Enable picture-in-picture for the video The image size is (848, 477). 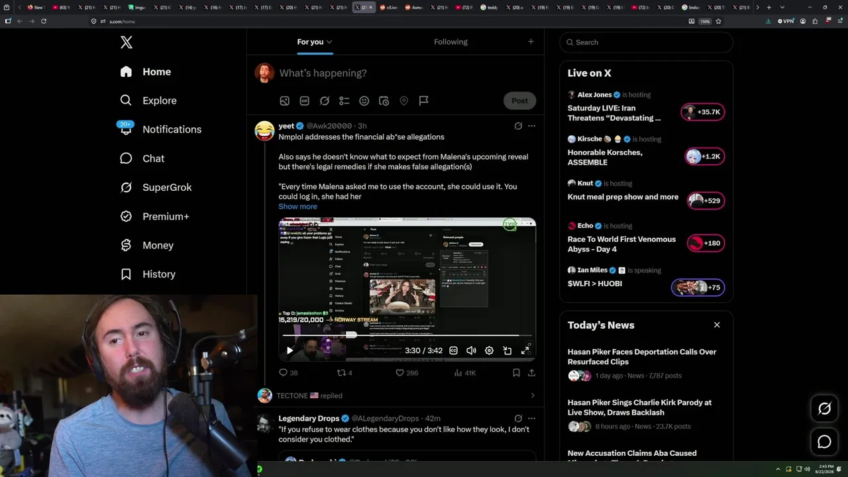[507, 350]
